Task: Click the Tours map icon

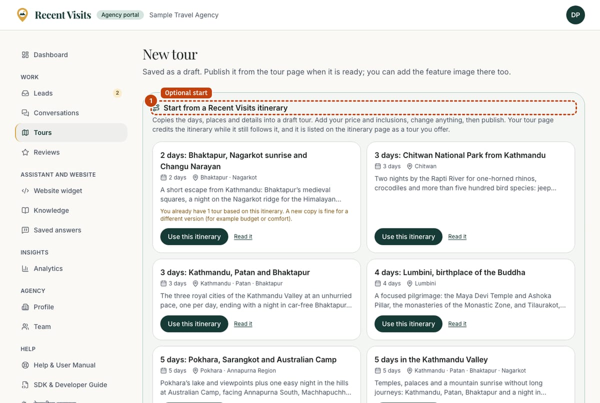Action: pos(25,132)
